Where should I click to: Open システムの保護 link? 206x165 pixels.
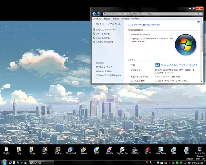pyautogui.click(x=103, y=38)
